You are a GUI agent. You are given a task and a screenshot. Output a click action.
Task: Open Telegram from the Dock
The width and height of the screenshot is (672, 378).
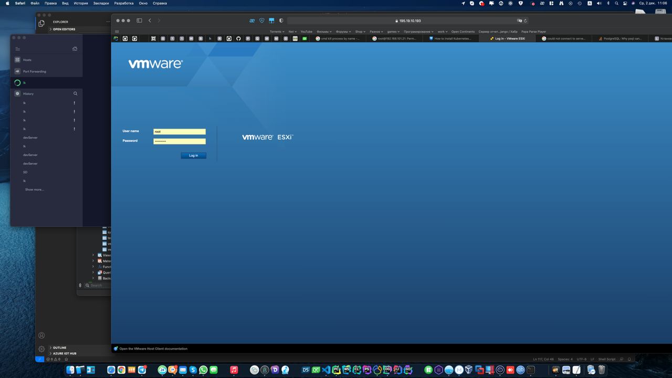pos(142,370)
